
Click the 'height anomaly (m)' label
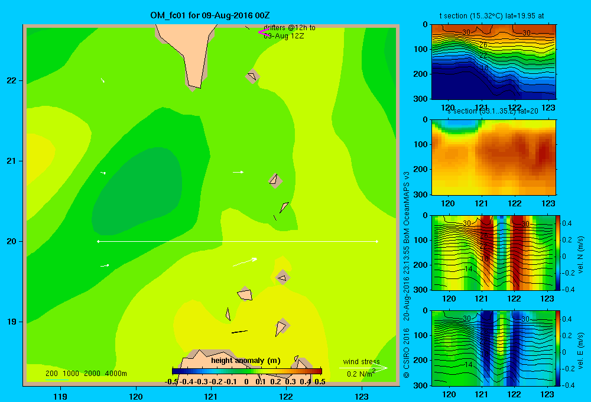point(246,361)
